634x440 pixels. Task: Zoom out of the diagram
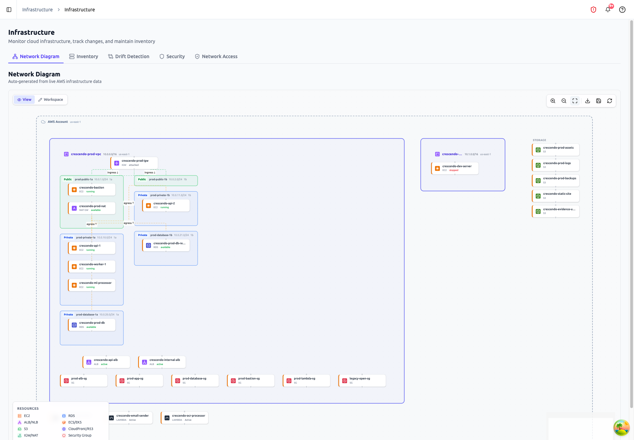point(564,101)
